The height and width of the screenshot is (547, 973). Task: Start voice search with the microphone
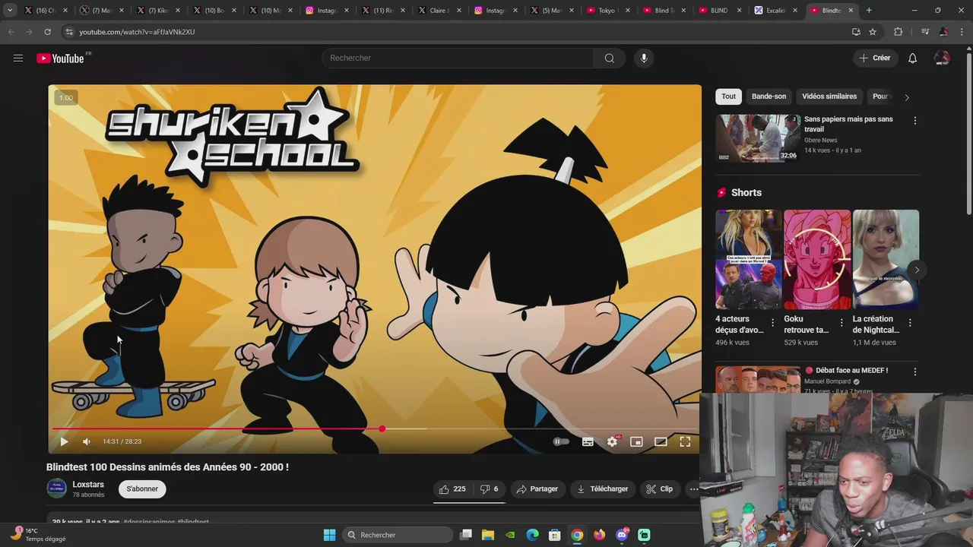644,58
